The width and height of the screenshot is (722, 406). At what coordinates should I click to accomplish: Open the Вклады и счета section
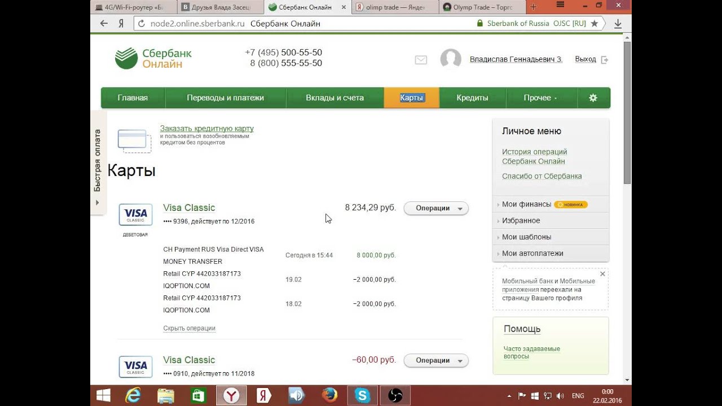[335, 98]
